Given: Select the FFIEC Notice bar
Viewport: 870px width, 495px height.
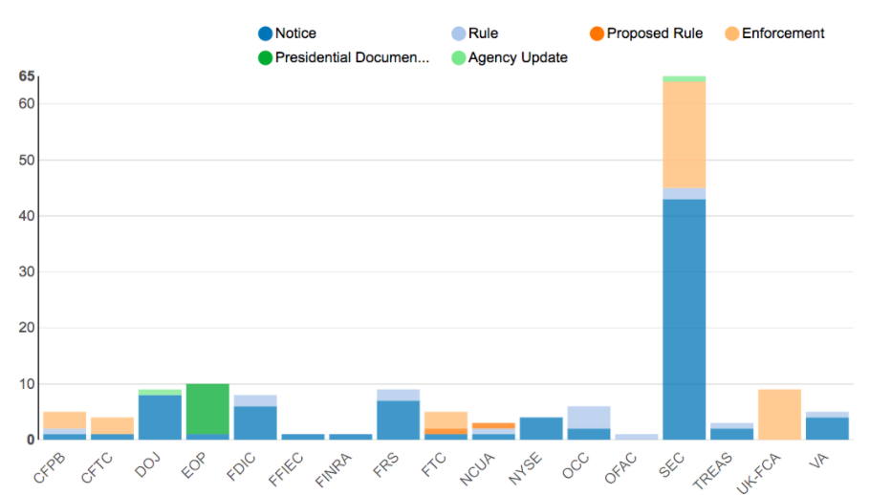Looking at the screenshot, I should (303, 437).
